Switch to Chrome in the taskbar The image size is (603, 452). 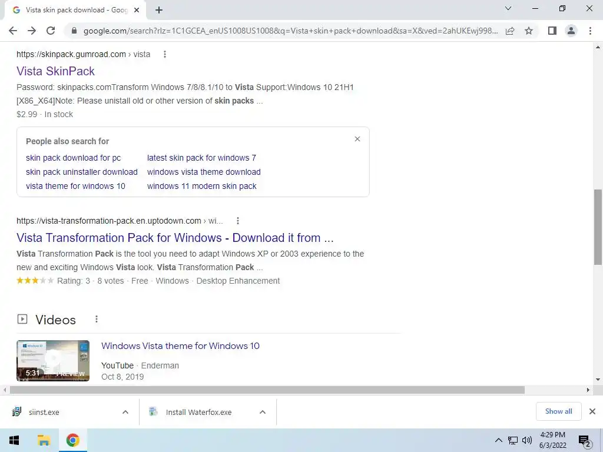72,440
